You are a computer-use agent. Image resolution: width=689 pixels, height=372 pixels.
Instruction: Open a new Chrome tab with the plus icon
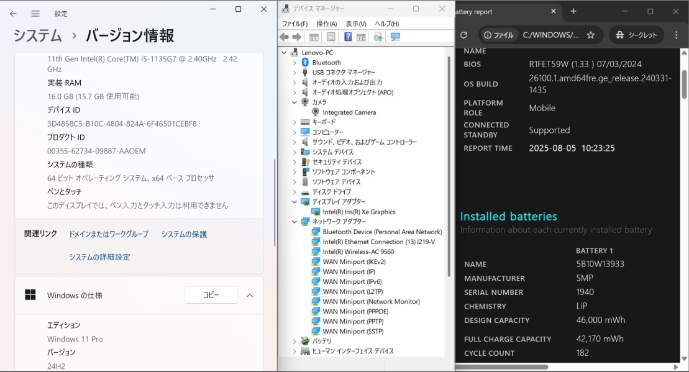(573, 11)
